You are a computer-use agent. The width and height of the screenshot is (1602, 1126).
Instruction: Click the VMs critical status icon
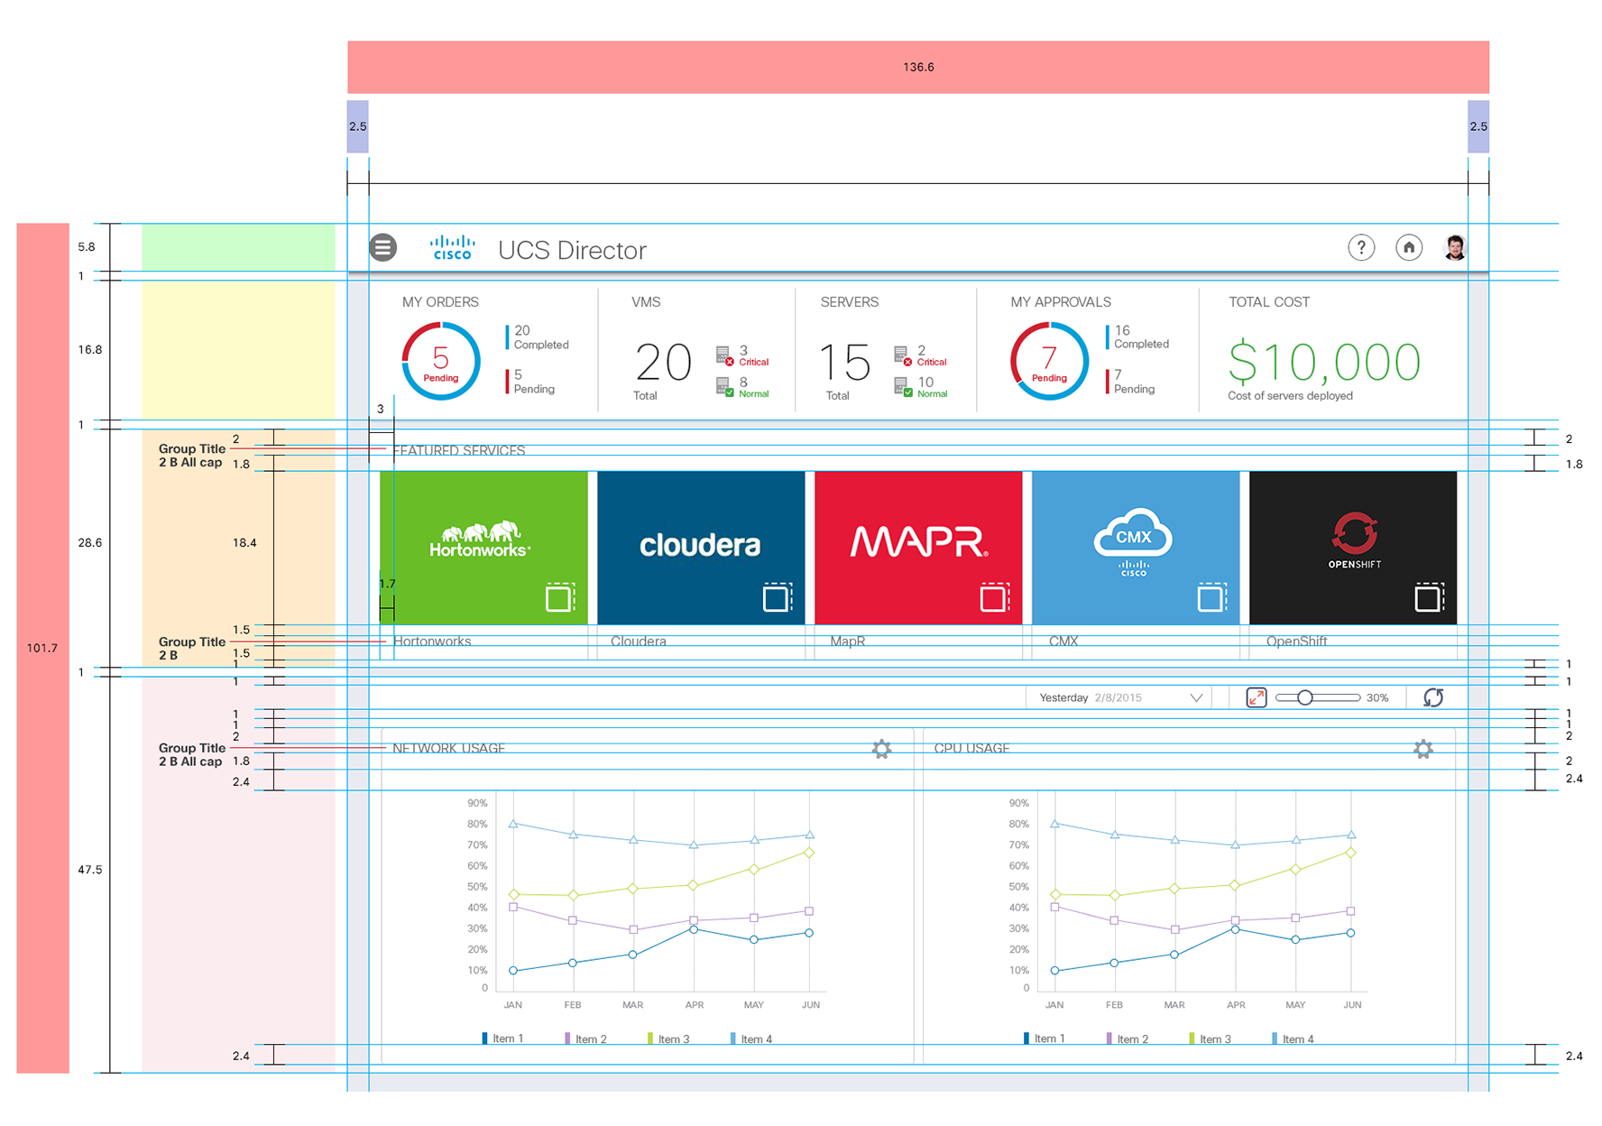pos(724,355)
